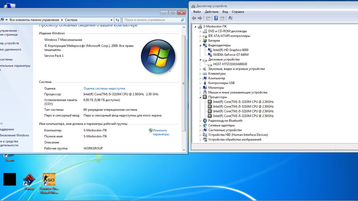Expand the Мониторы node
The width and height of the screenshot is (358, 201).
point(200,88)
